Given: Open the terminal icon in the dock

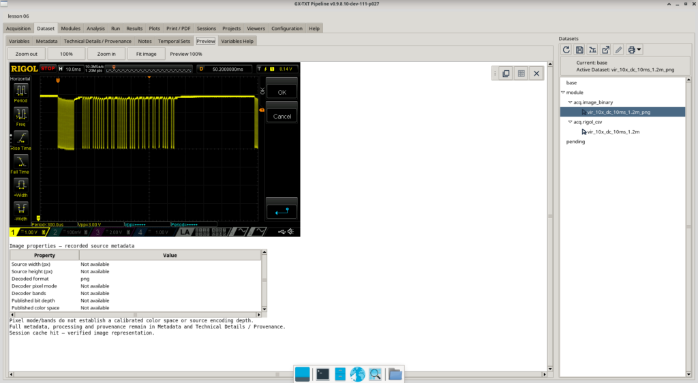Looking at the screenshot, I should click(x=322, y=375).
